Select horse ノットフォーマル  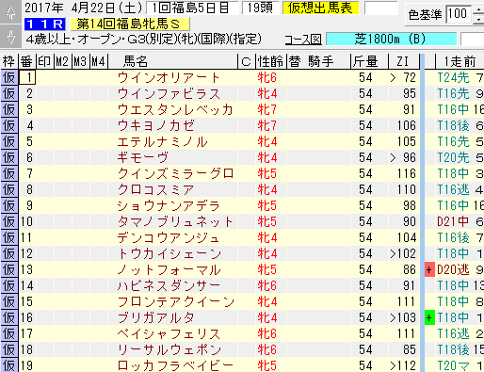(x=169, y=269)
